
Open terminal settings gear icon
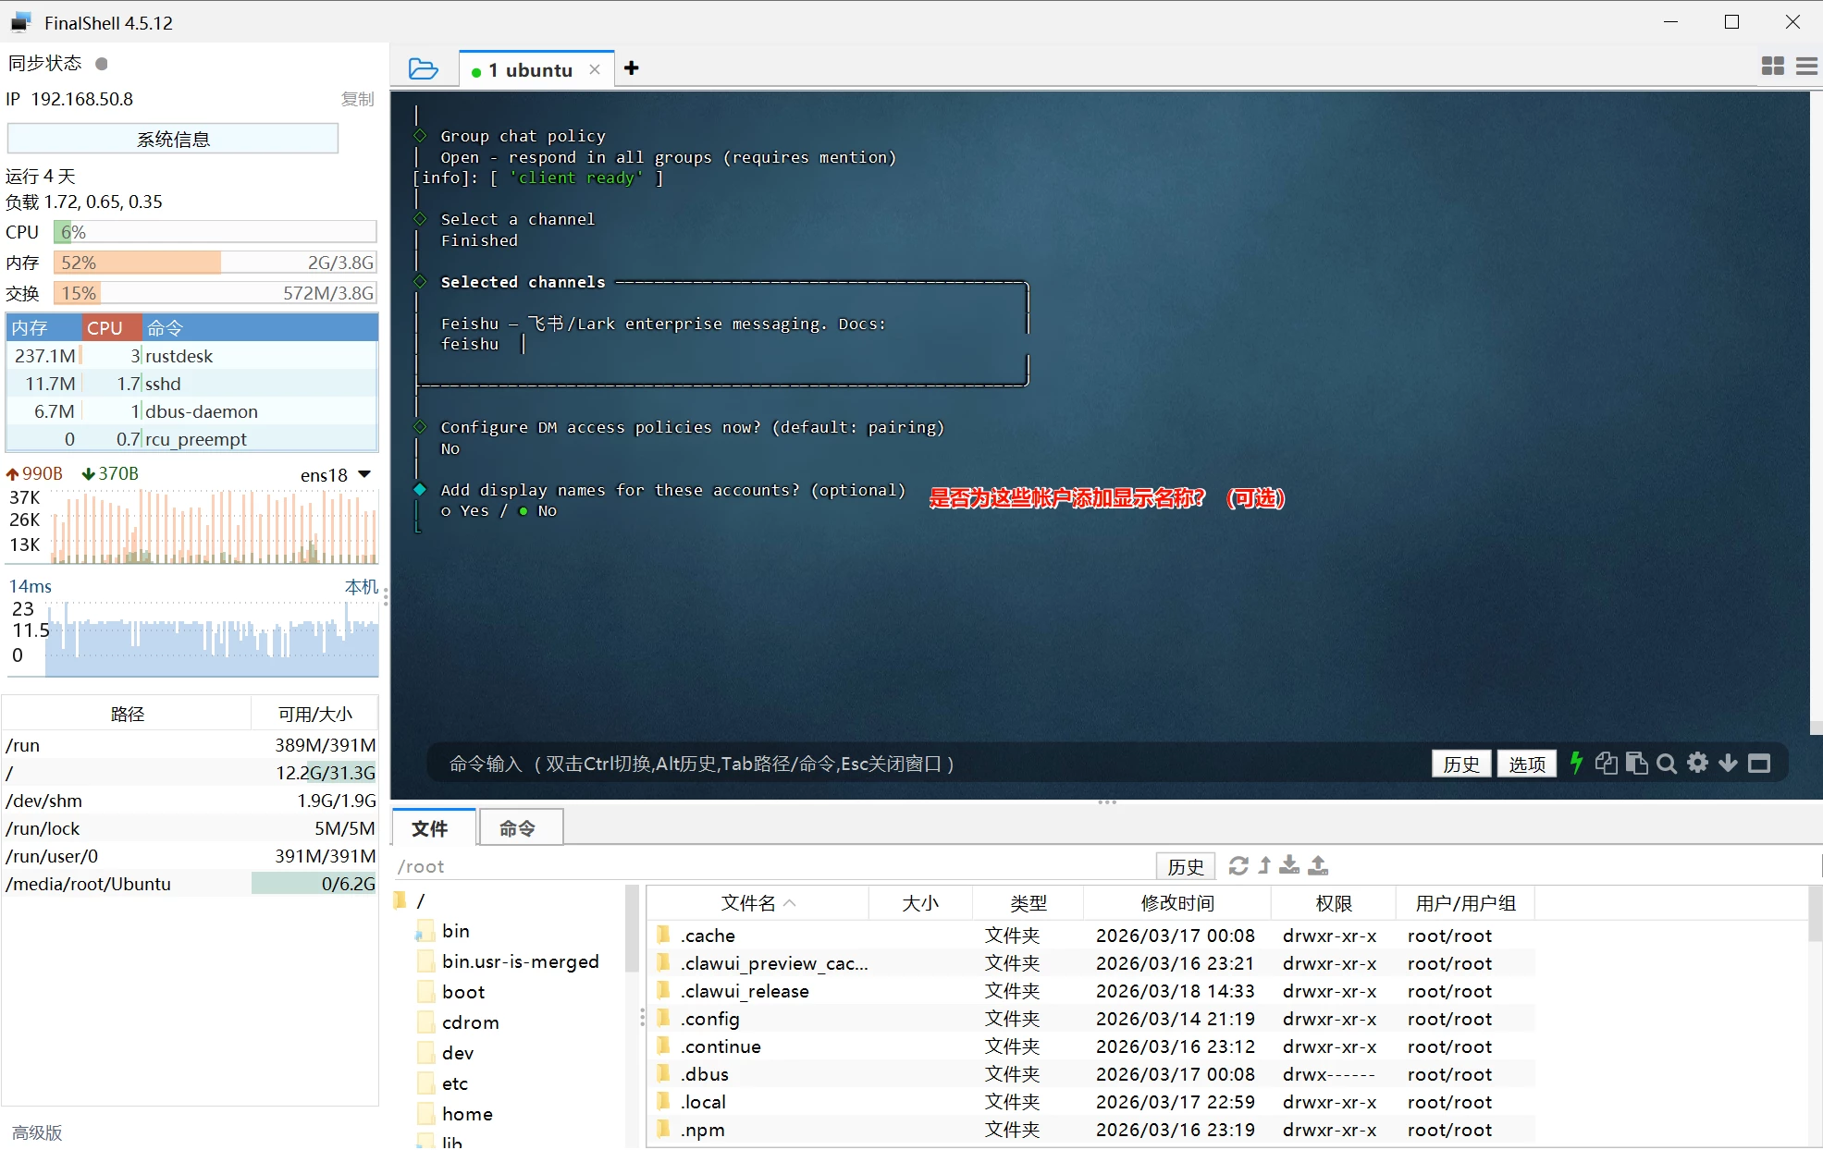pyautogui.click(x=1697, y=763)
